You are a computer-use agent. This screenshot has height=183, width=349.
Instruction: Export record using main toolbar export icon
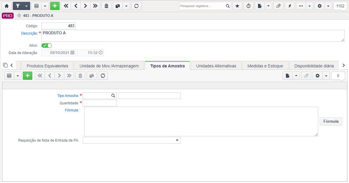tap(260, 6)
